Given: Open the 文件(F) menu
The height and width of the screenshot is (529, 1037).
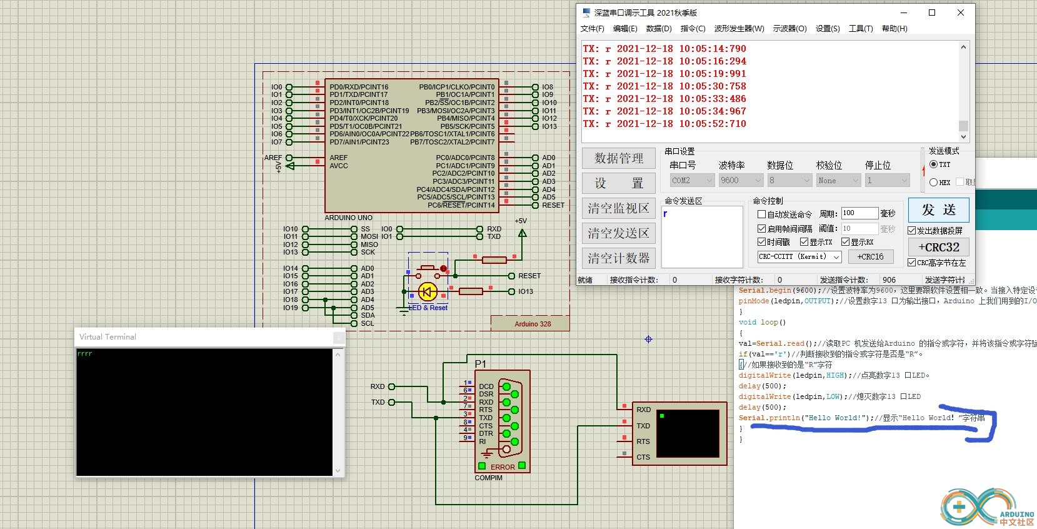Looking at the screenshot, I should (x=593, y=29).
